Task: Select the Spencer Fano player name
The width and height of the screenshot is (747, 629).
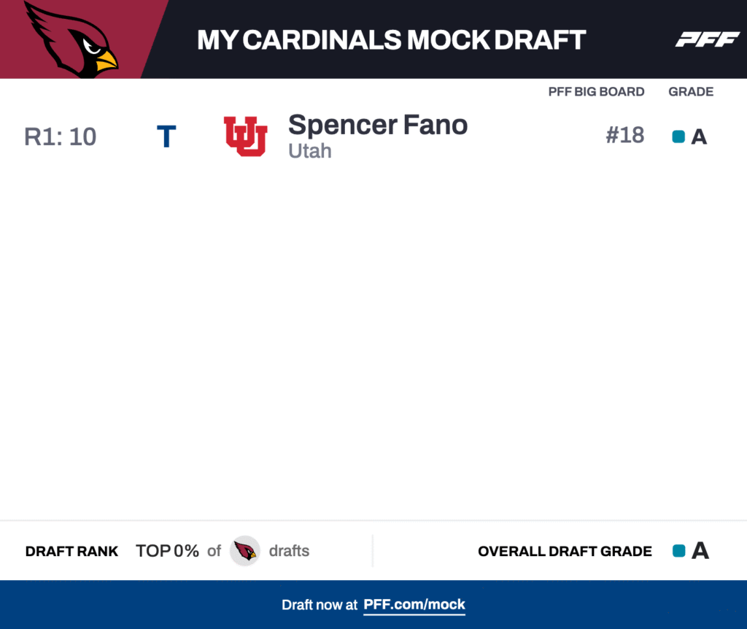Action: (378, 126)
